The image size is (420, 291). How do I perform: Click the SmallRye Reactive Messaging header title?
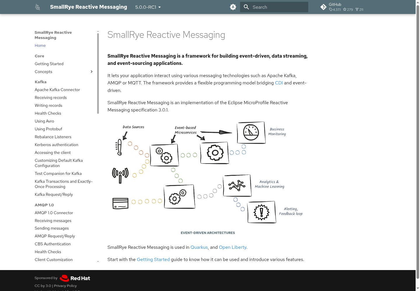(x=88, y=7)
